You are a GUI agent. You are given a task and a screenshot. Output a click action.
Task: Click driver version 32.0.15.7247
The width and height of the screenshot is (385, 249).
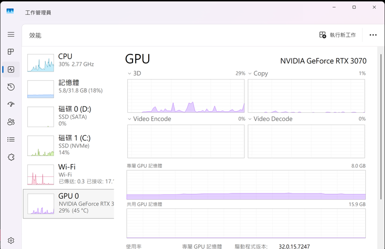(294, 246)
